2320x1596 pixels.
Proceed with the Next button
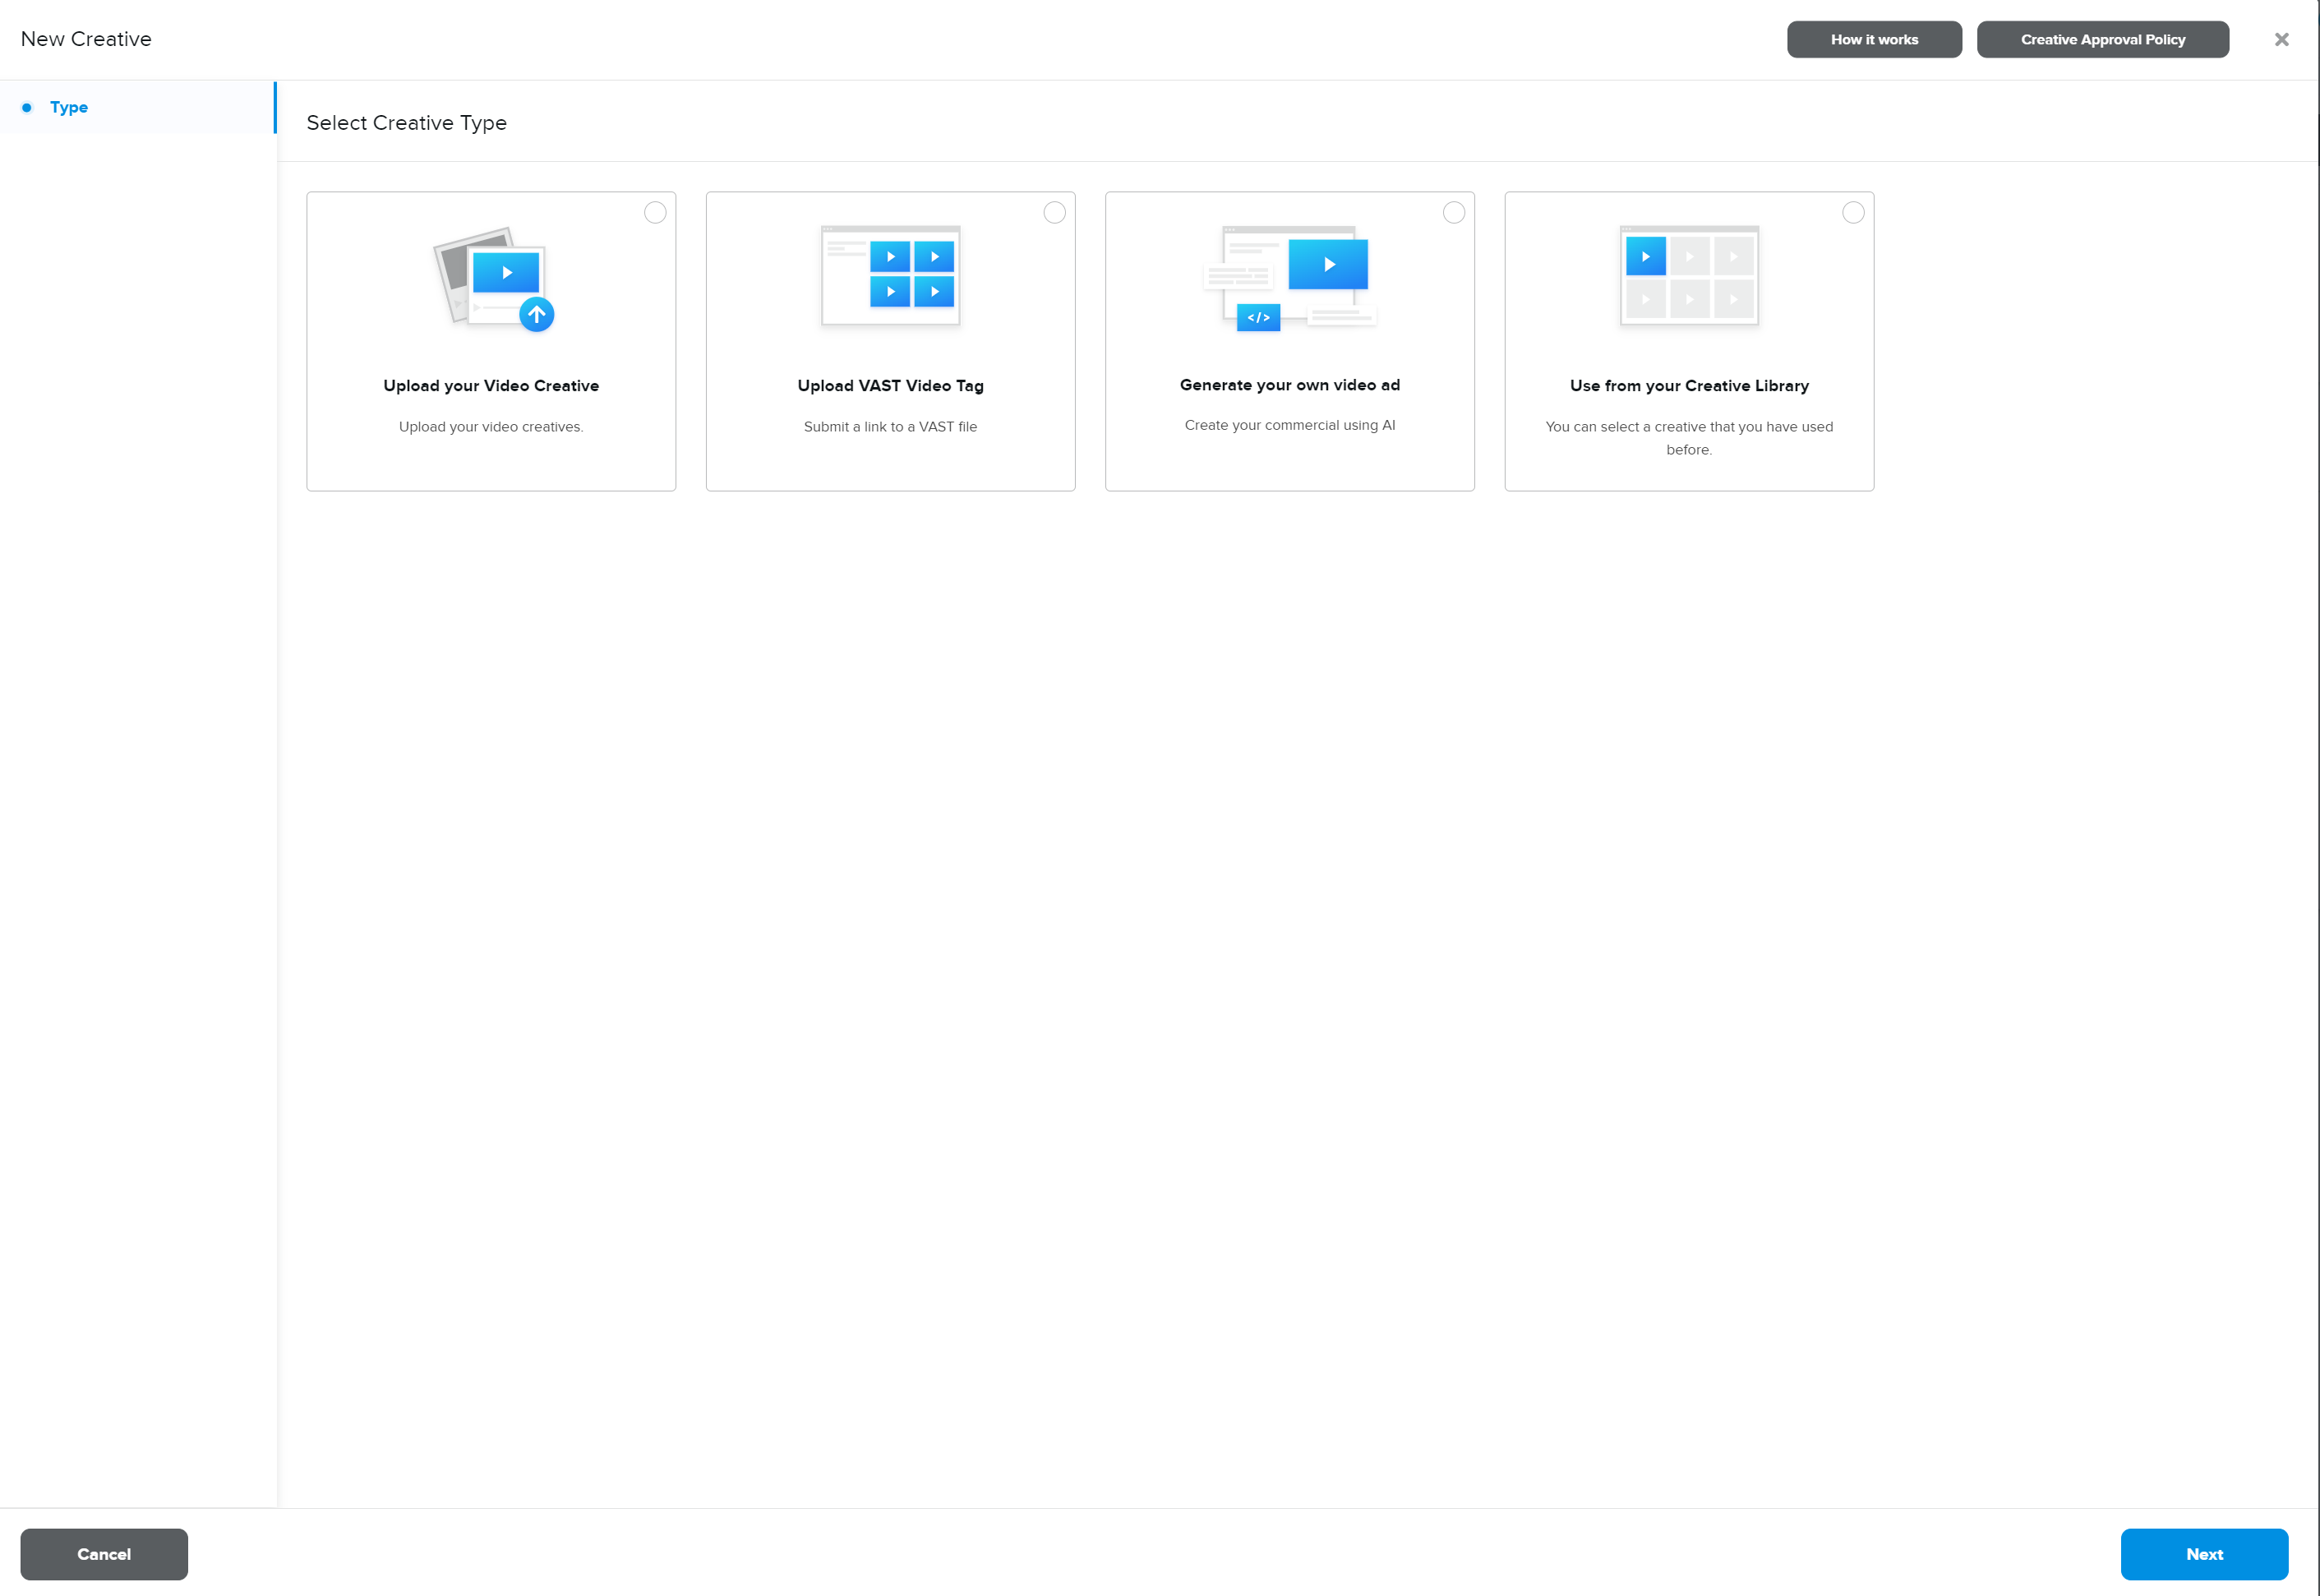click(x=2204, y=1553)
